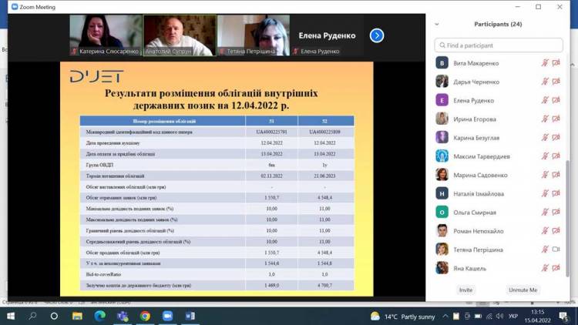Image resolution: width=578 pixels, height=325 pixels.
Task: Click muted mic icon for Вита Макаренко
Action: point(545,63)
